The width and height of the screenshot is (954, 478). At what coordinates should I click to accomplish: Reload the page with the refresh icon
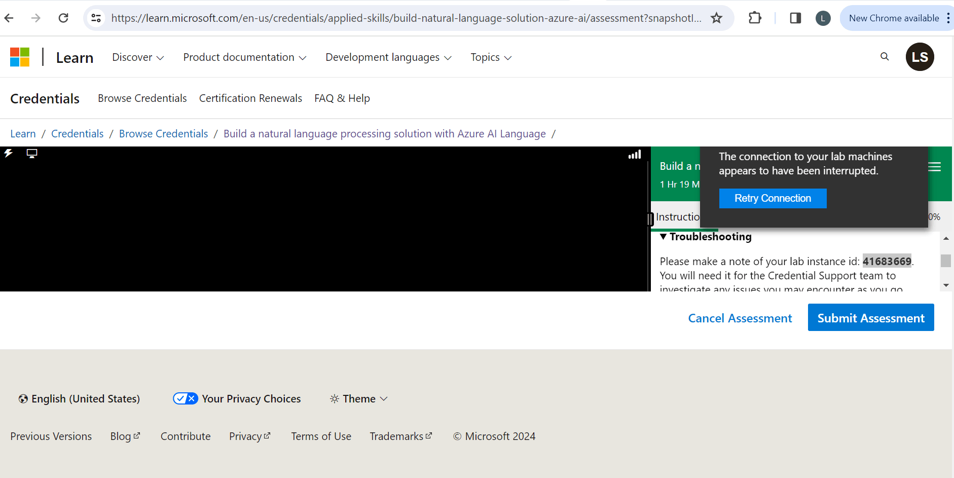tap(63, 18)
